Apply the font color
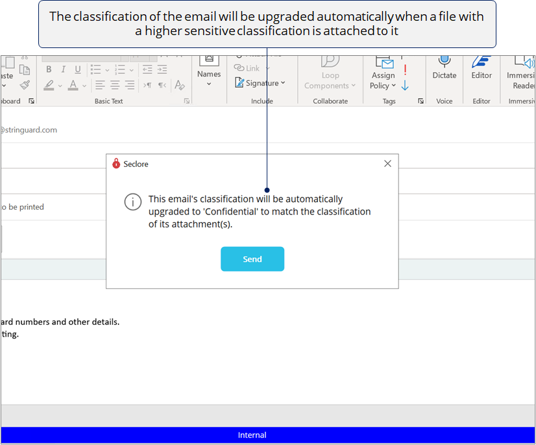Viewport: 536px width, 445px height. pyautogui.click(x=73, y=85)
